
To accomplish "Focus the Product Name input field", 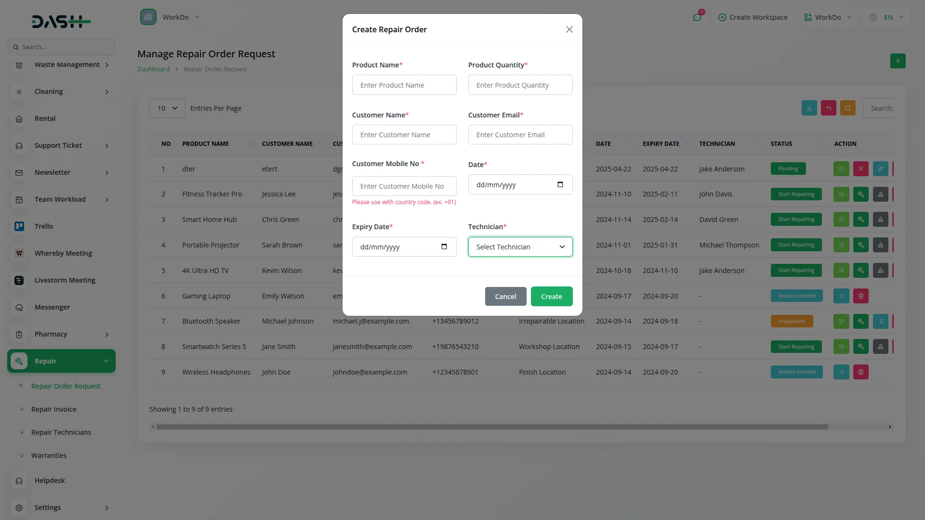I will pyautogui.click(x=404, y=85).
